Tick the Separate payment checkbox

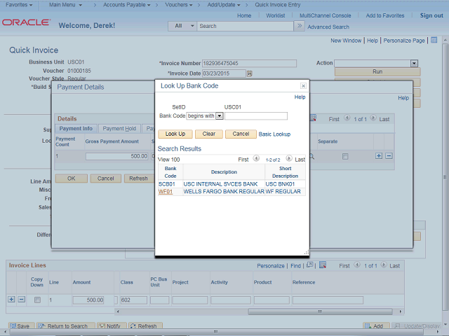pyautogui.click(x=345, y=157)
